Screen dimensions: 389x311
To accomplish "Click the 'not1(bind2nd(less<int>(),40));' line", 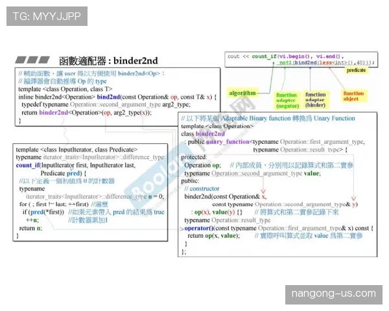I will pyautogui.click(x=327, y=62).
